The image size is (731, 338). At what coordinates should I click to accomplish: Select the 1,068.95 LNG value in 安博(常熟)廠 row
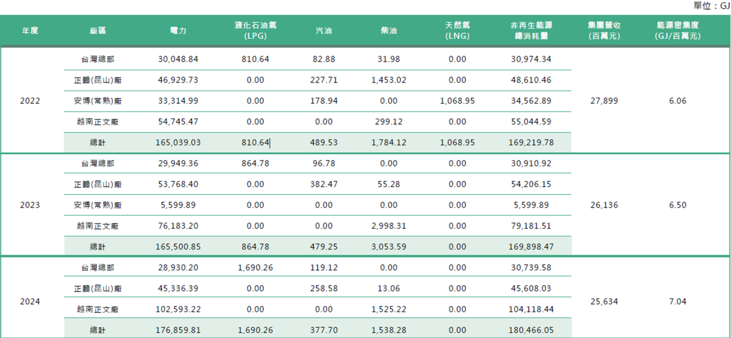[457, 101]
